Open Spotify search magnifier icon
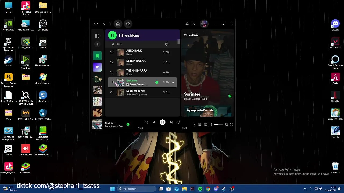The width and height of the screenshot is (344, 193). 128,24
